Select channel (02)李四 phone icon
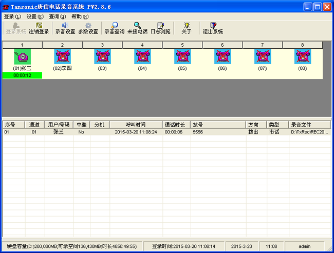The width and height of the screenshot is (334, 253). pos(62,56)
